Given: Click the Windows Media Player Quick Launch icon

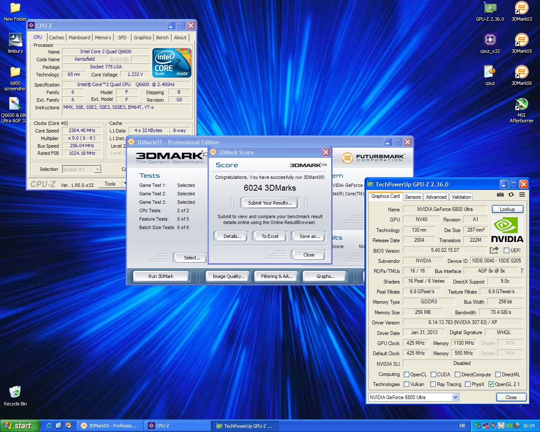Looking at the screenshot, I should click(x=68, y=426).
